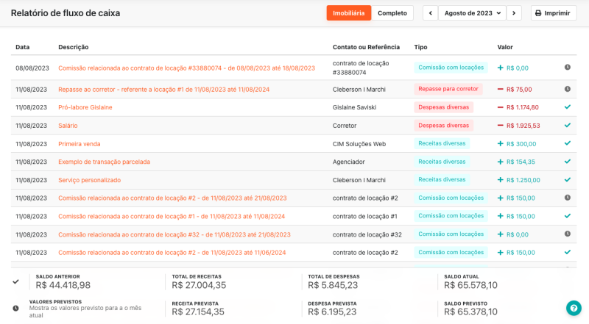Image resolution: width=589 pixels, height=324 pixels.
Task: Click clock status icon on 08/08/2023 row
Action: pyautogui.click(x=567, y=68)
